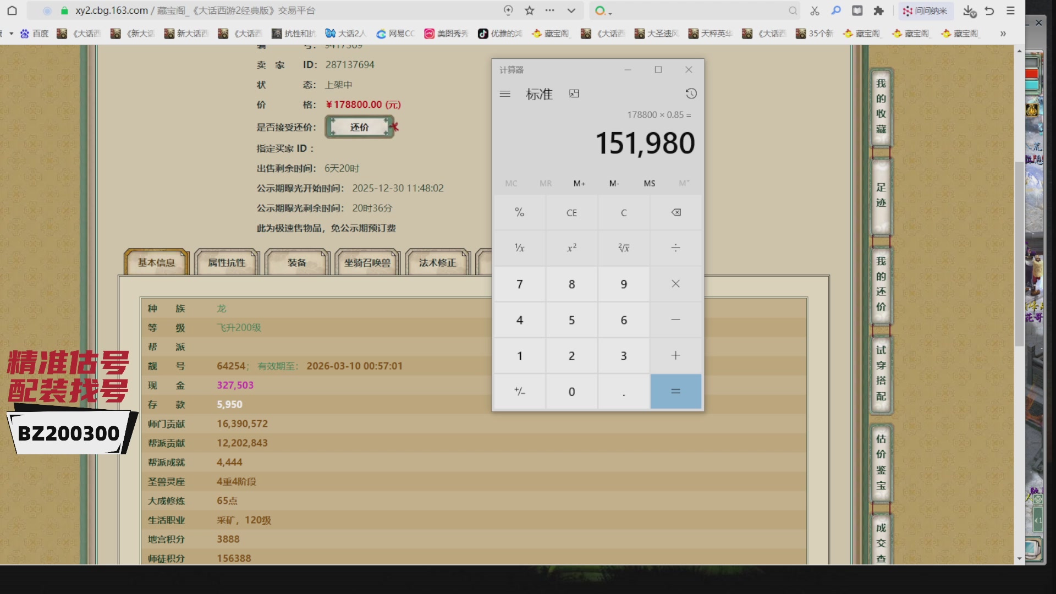Open the browser extensions puzzle icon
This screenshot has width=1056, height=594.
tap(879, 10)
